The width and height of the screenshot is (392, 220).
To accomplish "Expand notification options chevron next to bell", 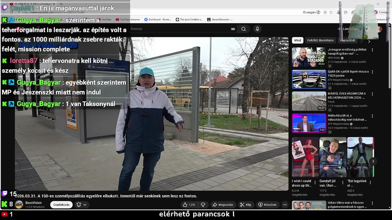I will pyautogui.click(x=85, y=205).
